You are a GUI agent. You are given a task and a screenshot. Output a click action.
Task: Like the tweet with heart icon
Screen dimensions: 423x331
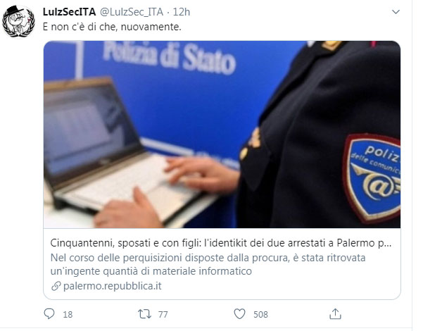tap(239, 314)
